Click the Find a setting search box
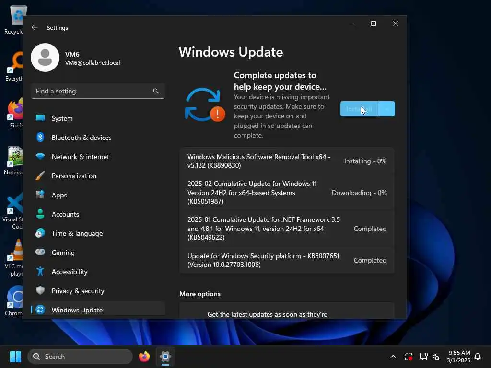The width and height of the screenshot is (491, 368). click(98, 91)
